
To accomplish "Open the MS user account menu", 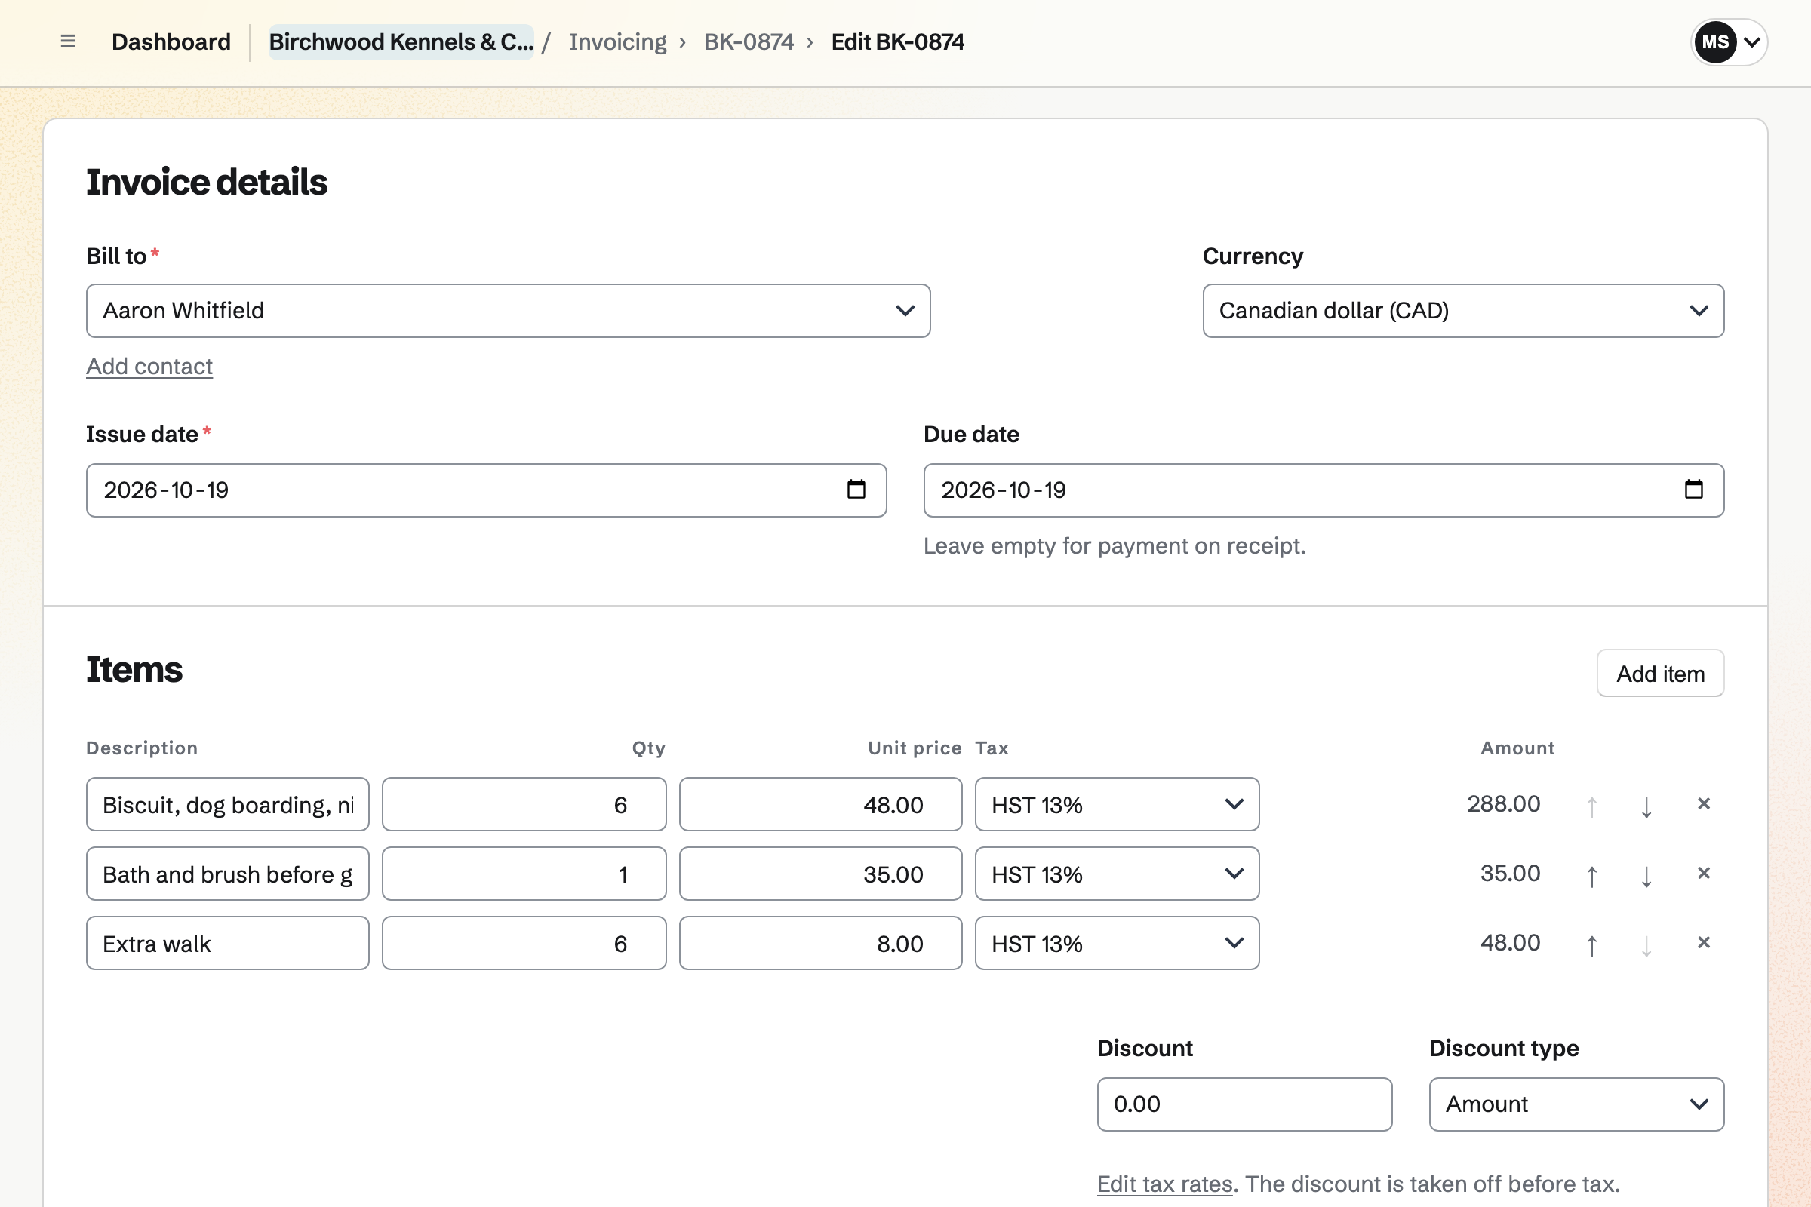I will 1729,41.
